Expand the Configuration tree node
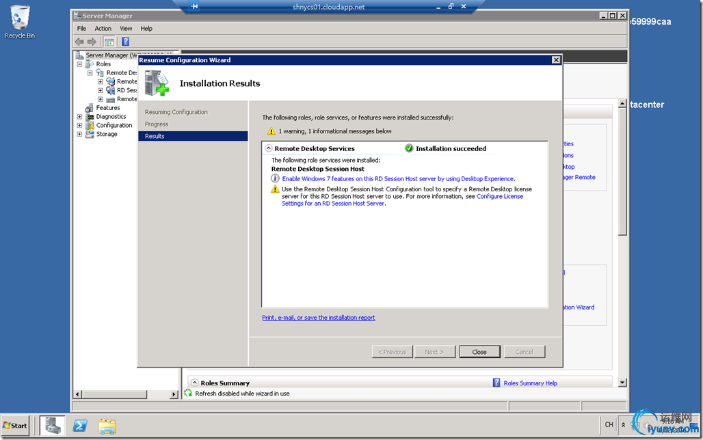The width and height of the screenshot is (703, 440). [x=79, y=126]
